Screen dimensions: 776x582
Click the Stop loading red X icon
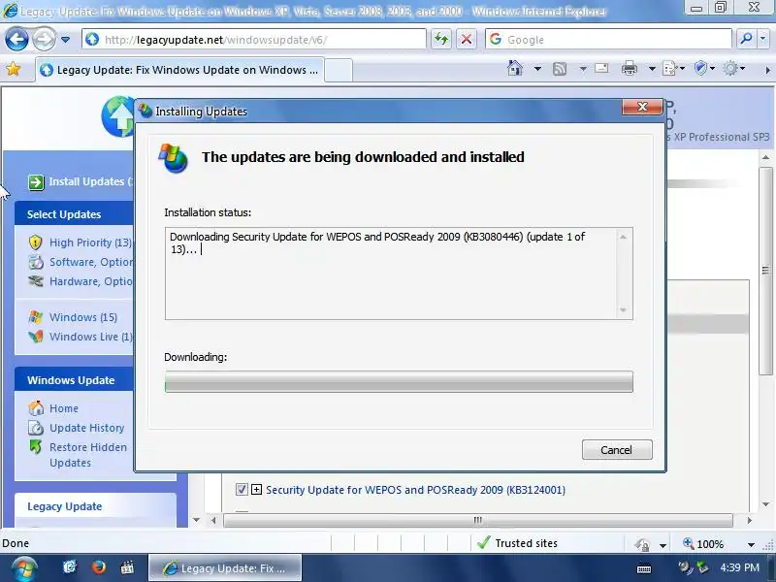coord(466,39)
